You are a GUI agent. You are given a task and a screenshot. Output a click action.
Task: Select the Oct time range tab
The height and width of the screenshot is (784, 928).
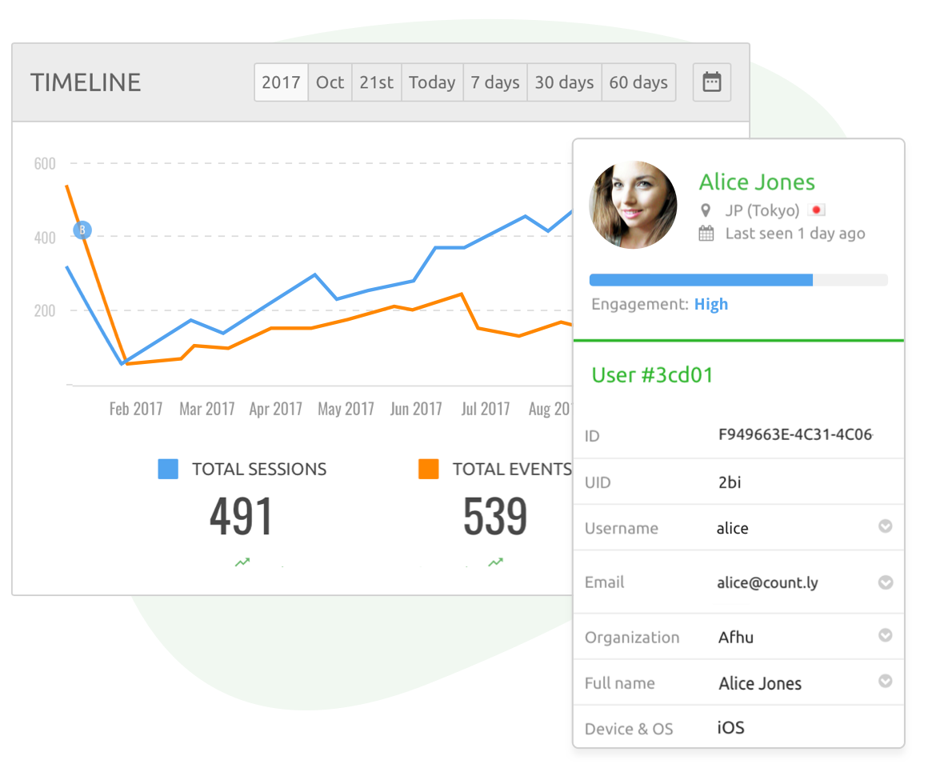330,82
